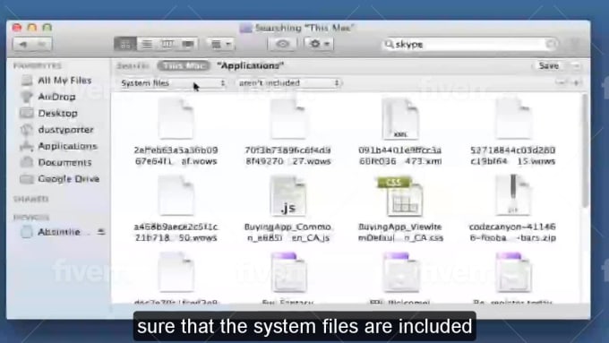609x343 pixels.
Task: Click the search field containing skype
Action: 470,44
